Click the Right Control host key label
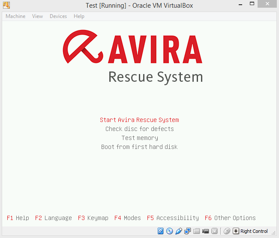 click(x=254, y=231)
